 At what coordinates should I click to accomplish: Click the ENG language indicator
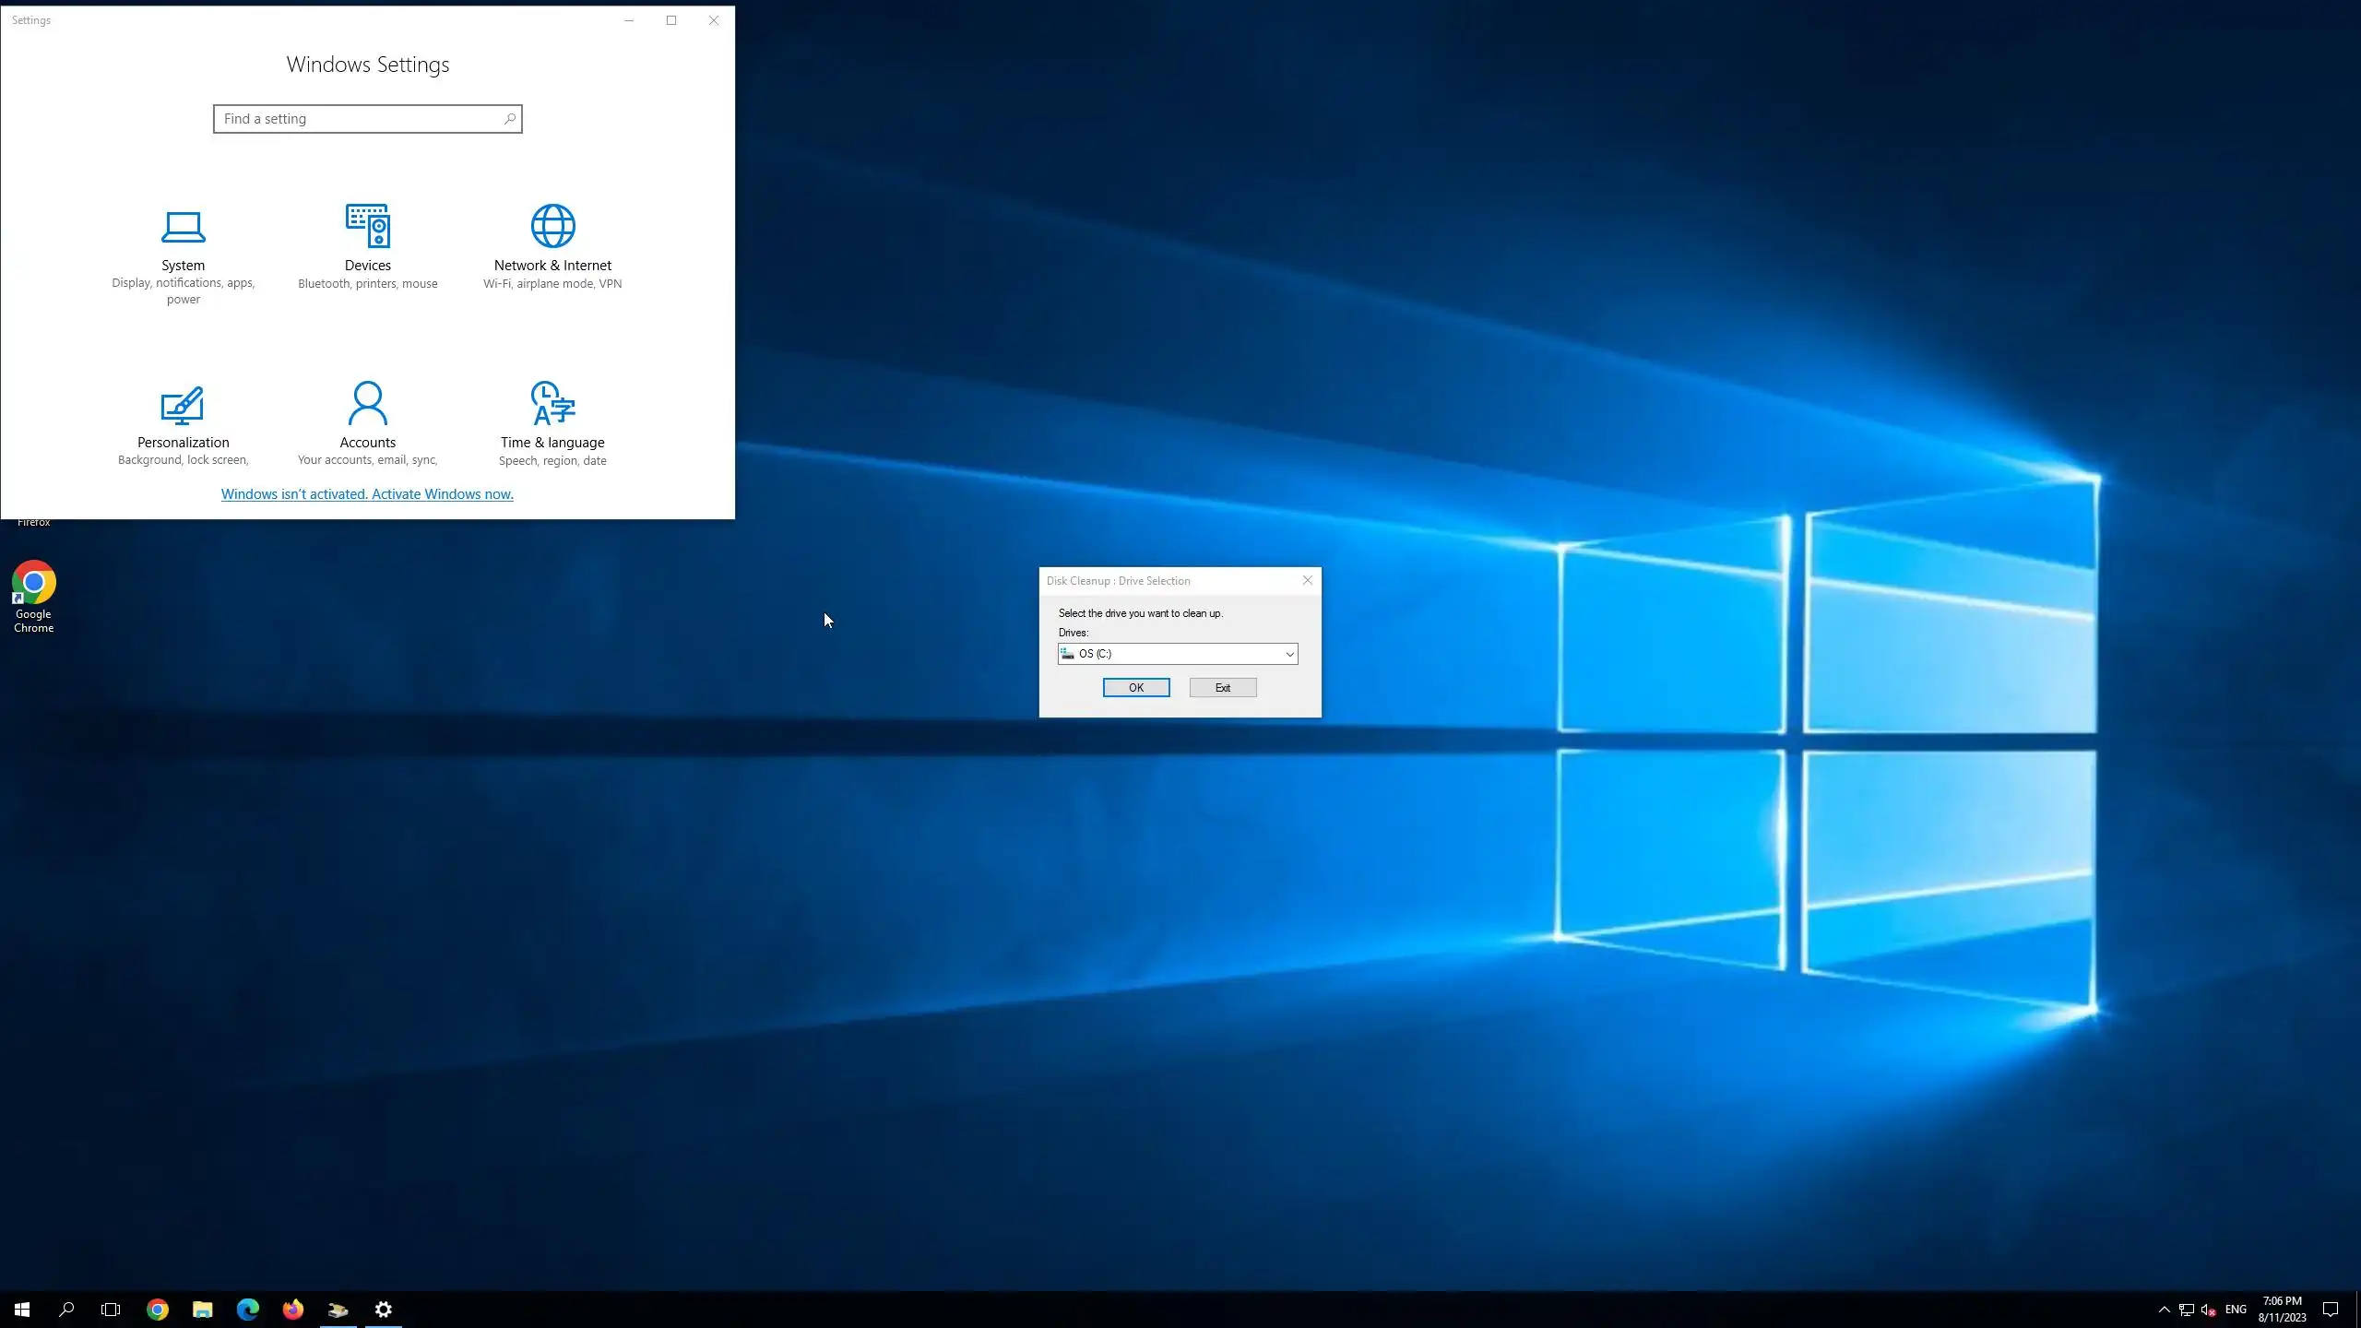click(x=2235, y=1310)
